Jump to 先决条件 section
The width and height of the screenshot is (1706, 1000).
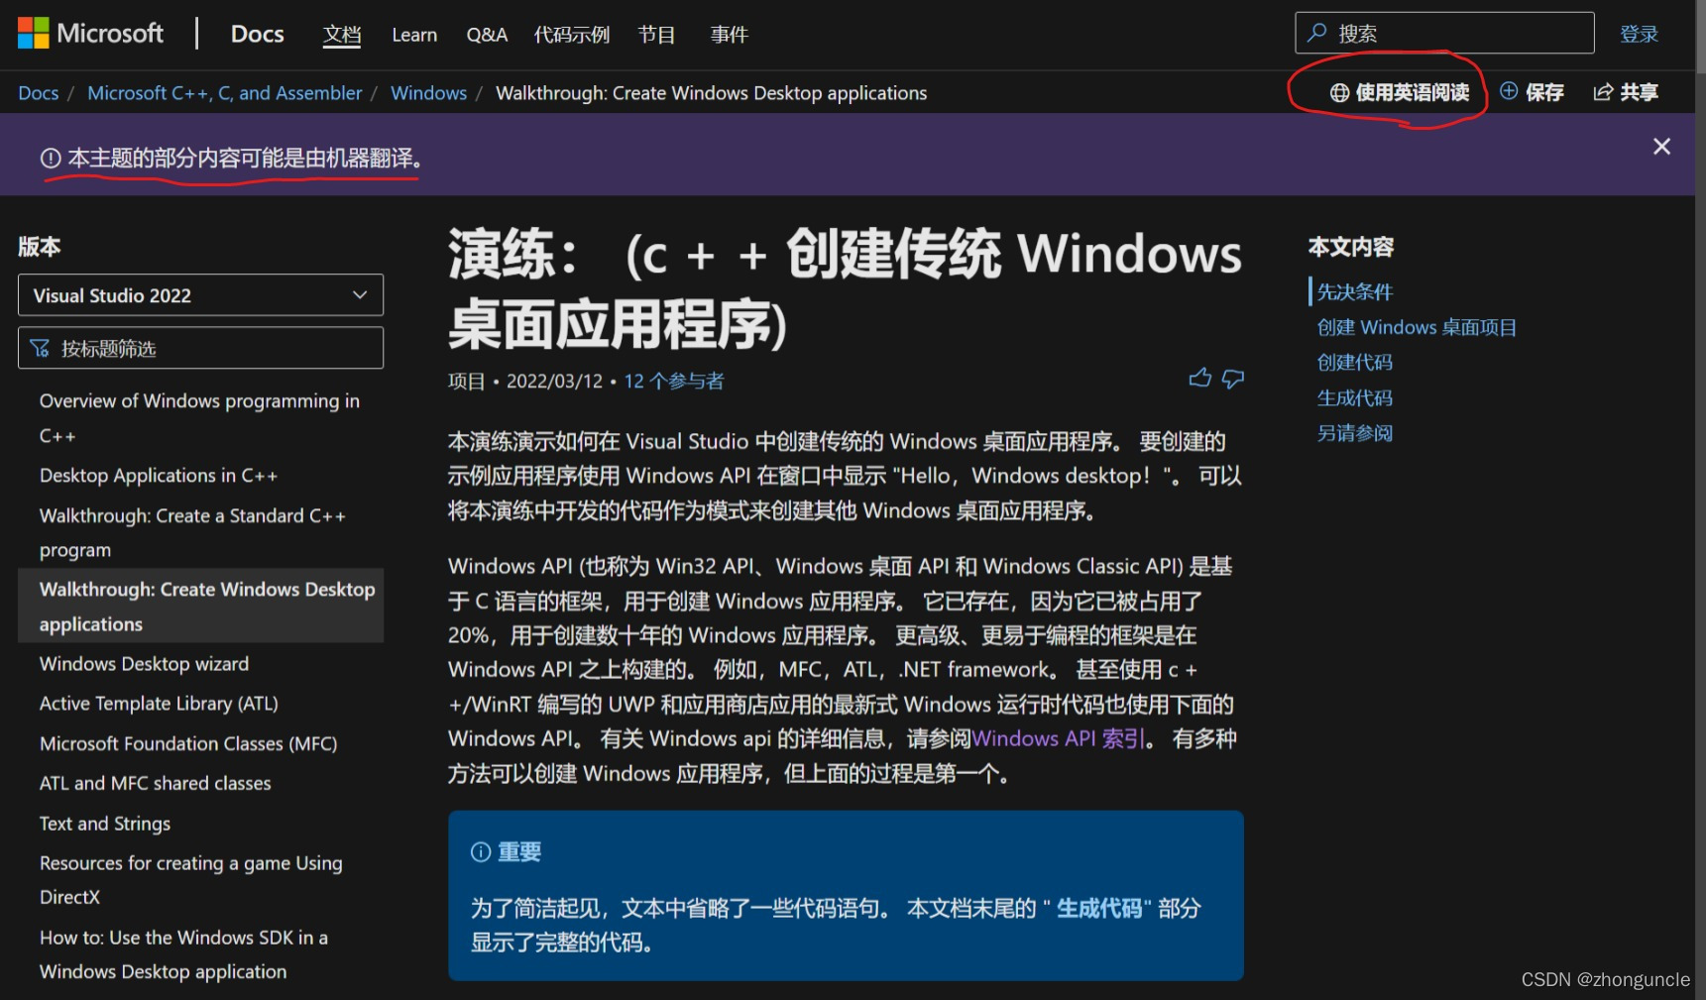tap(1355, 291)
